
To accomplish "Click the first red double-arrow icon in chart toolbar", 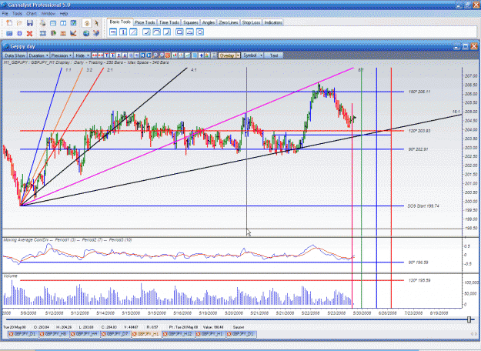I will click(95, 55).
